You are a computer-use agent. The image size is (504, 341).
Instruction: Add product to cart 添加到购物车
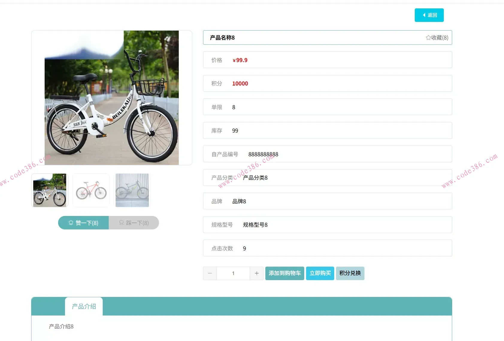pyautogui.click(x=284, y=273)
